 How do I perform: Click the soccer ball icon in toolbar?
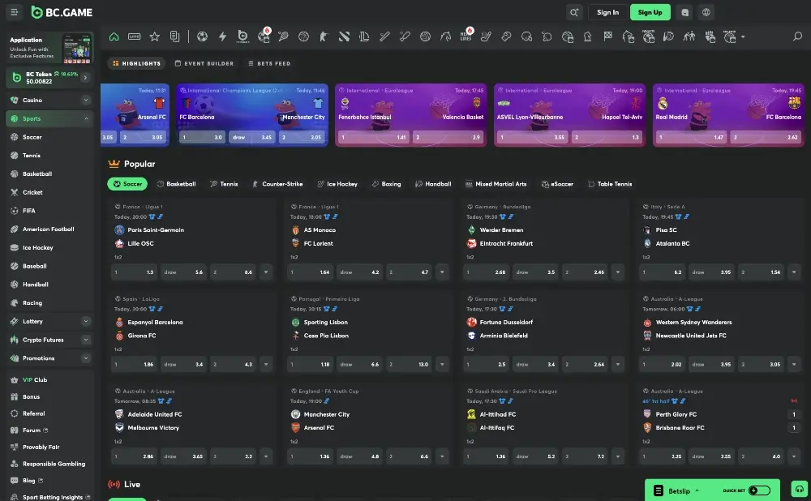coord(202,36)
